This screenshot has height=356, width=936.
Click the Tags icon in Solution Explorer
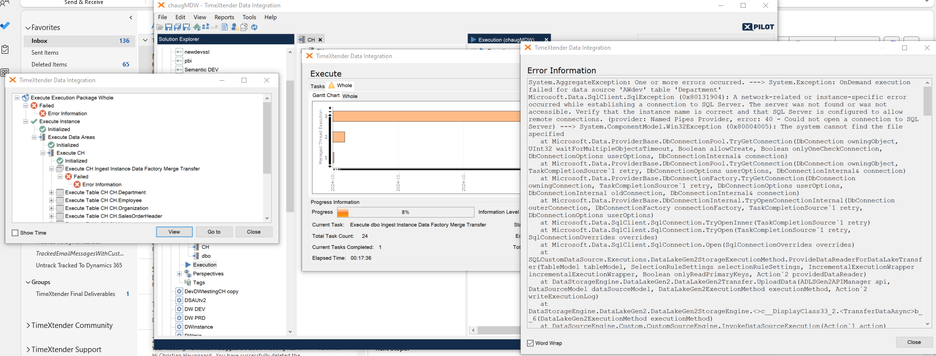point(188,282)
